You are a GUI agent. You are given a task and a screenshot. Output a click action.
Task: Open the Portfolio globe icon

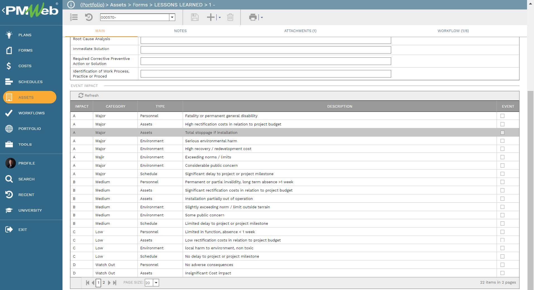pos(9,129)
